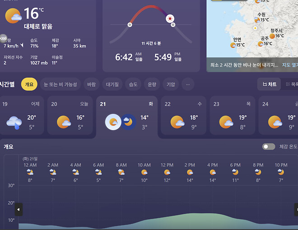Click the 8 AM hourly weather icon
This screenshot has width=298, height=230.
click(121, 172)
